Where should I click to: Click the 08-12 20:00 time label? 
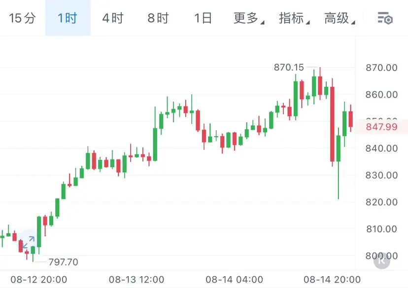click(39, 280)
